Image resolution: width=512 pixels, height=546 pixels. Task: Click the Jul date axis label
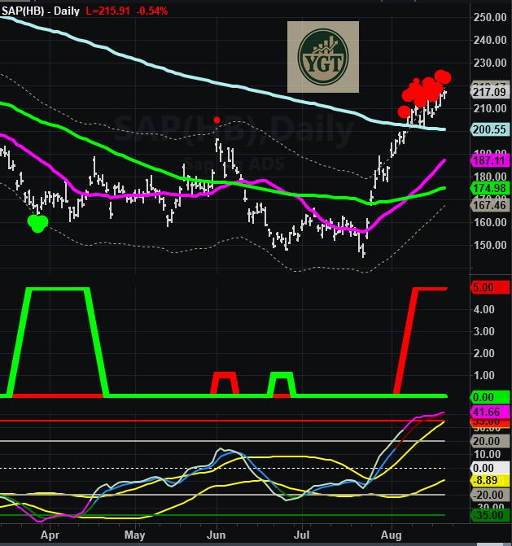tap(302, 535)
